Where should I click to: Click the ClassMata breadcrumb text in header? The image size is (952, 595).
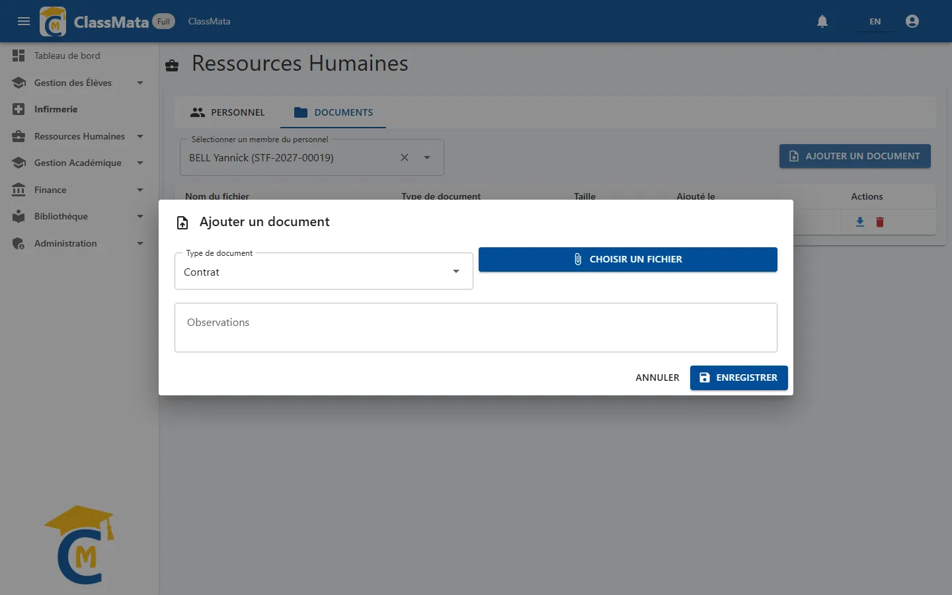(210, 21)
